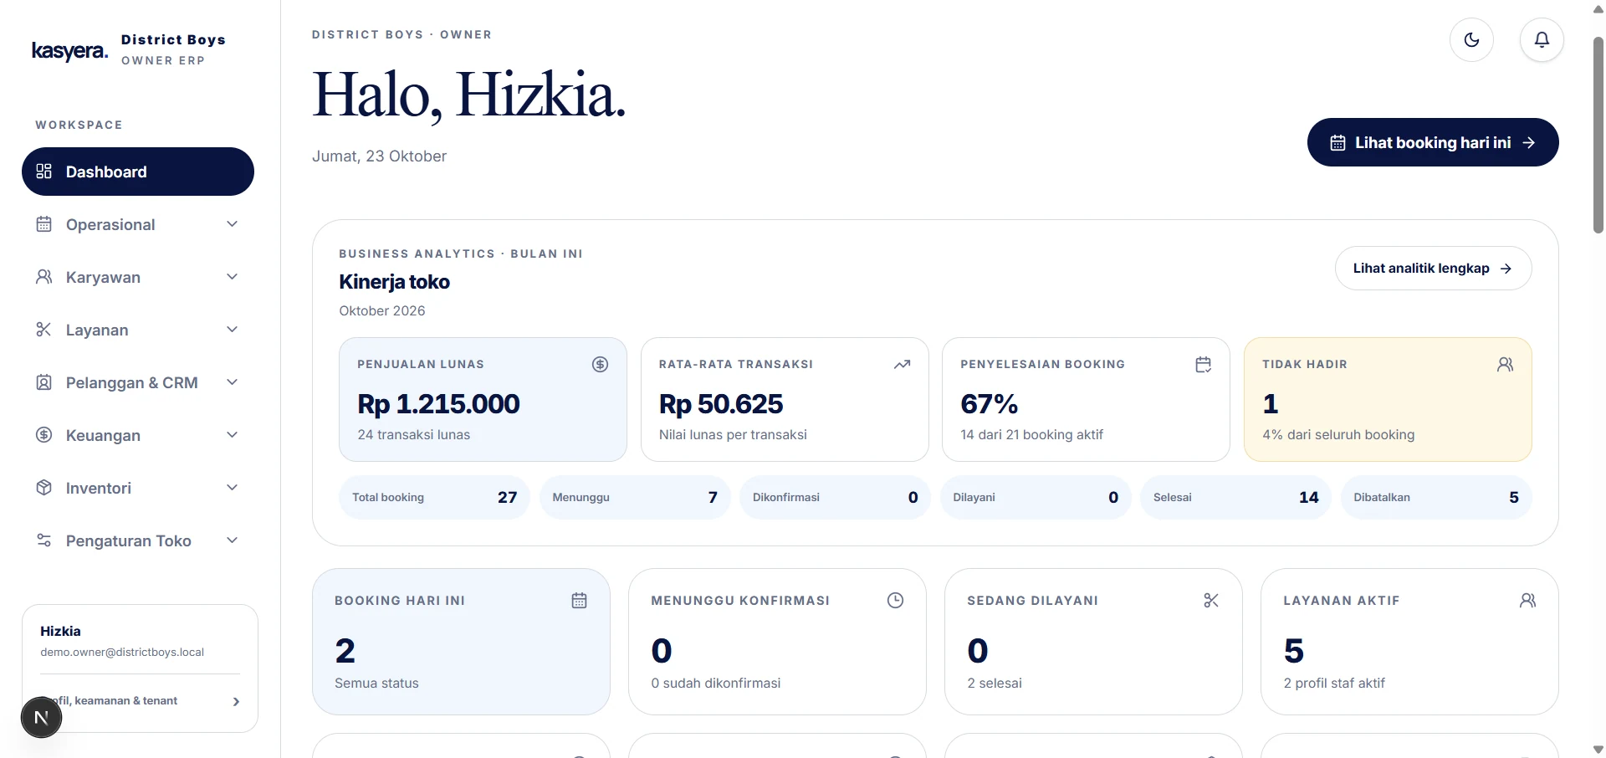This screenshot has height=758, width=1606.
Task: Click the page vertical scrollbar thumb
Action: tap(1598, 134)
